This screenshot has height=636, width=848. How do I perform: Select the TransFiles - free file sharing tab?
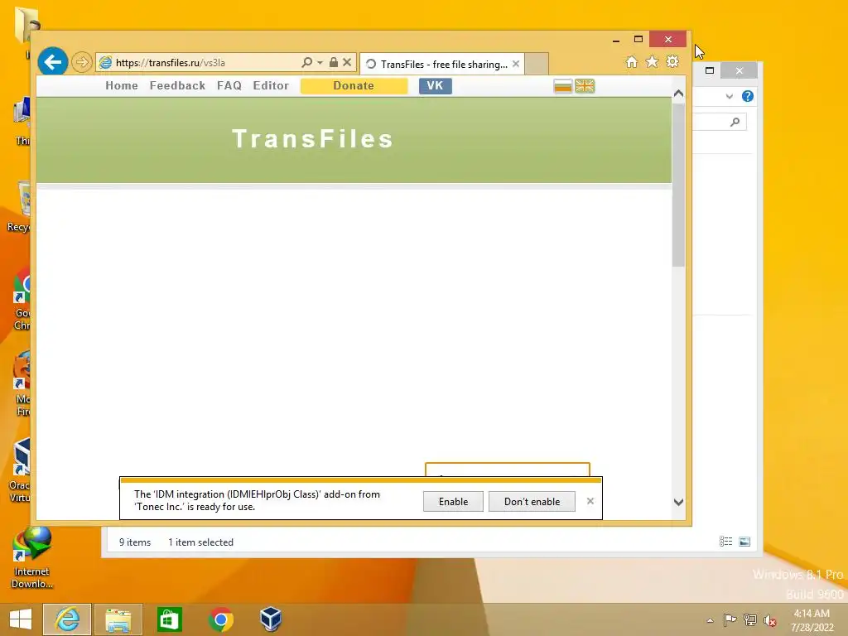pos(444,64)
